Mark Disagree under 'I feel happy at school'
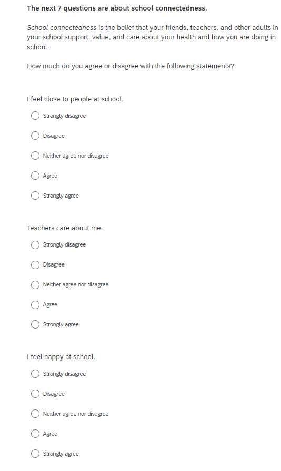Viewport: 281px width, 471px height. pyautogui.click(x=35, y=394)
